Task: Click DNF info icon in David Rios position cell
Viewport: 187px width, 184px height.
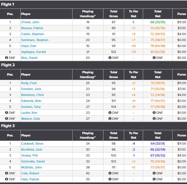Action: 6,58
